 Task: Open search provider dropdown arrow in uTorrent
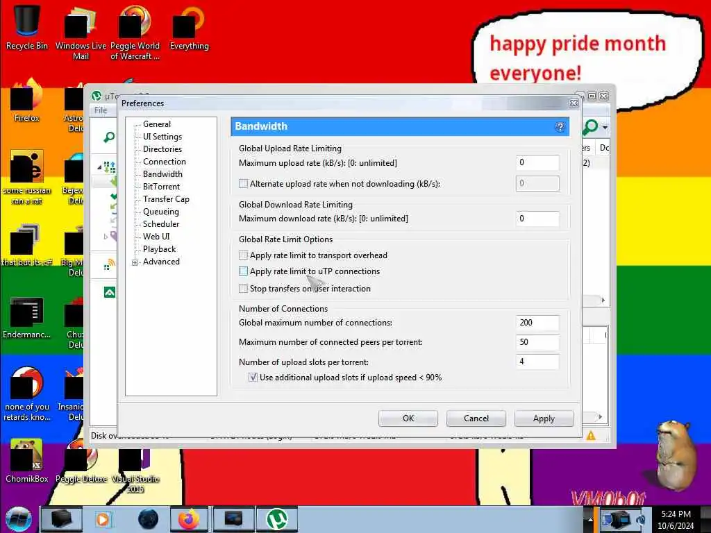605,128
